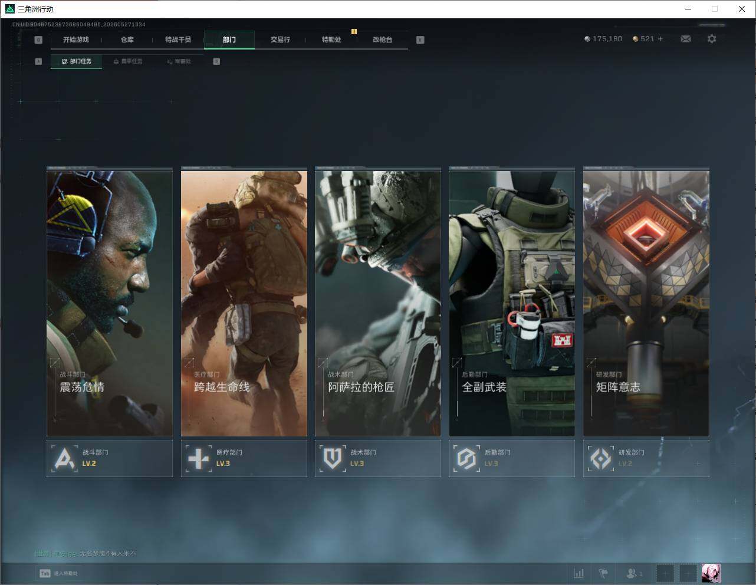The width and height of the screenshot is (756, 585).
Task: Click the 研发部门 diamond icon
Action: (601, 458)
